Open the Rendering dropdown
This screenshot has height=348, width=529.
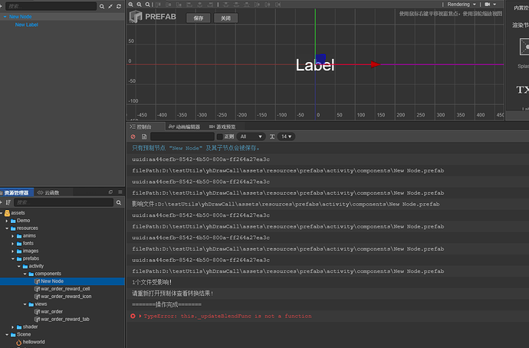pos(462,5)
